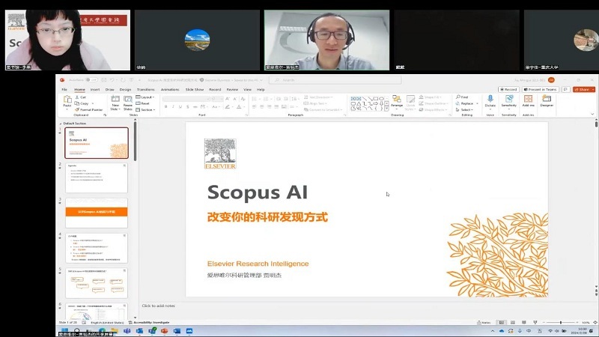Open the File menu
Image resolution: width=599 pixels, height=337 pixels.
[x=64, y=89]
